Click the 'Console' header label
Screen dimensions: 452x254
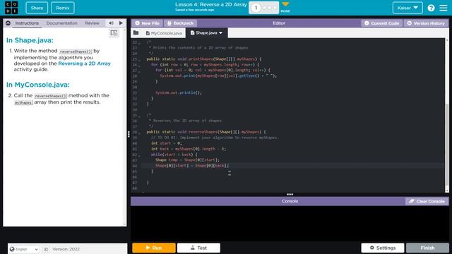290,201
